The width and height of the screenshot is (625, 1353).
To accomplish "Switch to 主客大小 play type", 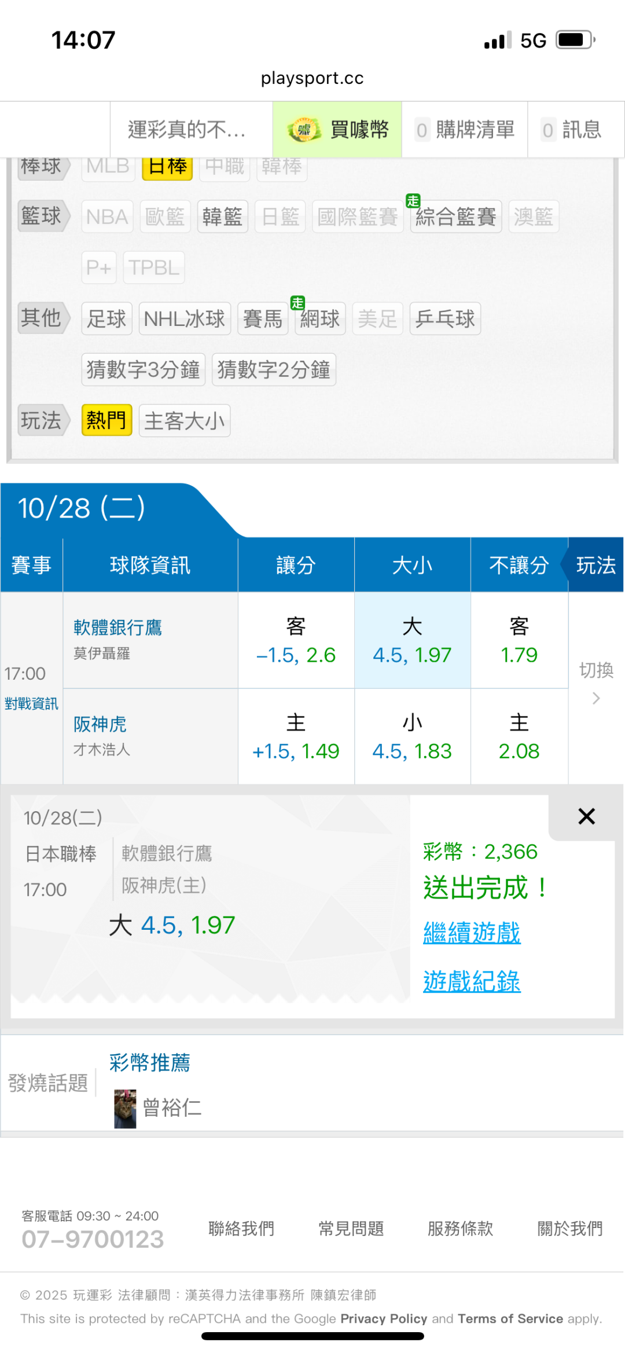I will click(x=185, y=420).
